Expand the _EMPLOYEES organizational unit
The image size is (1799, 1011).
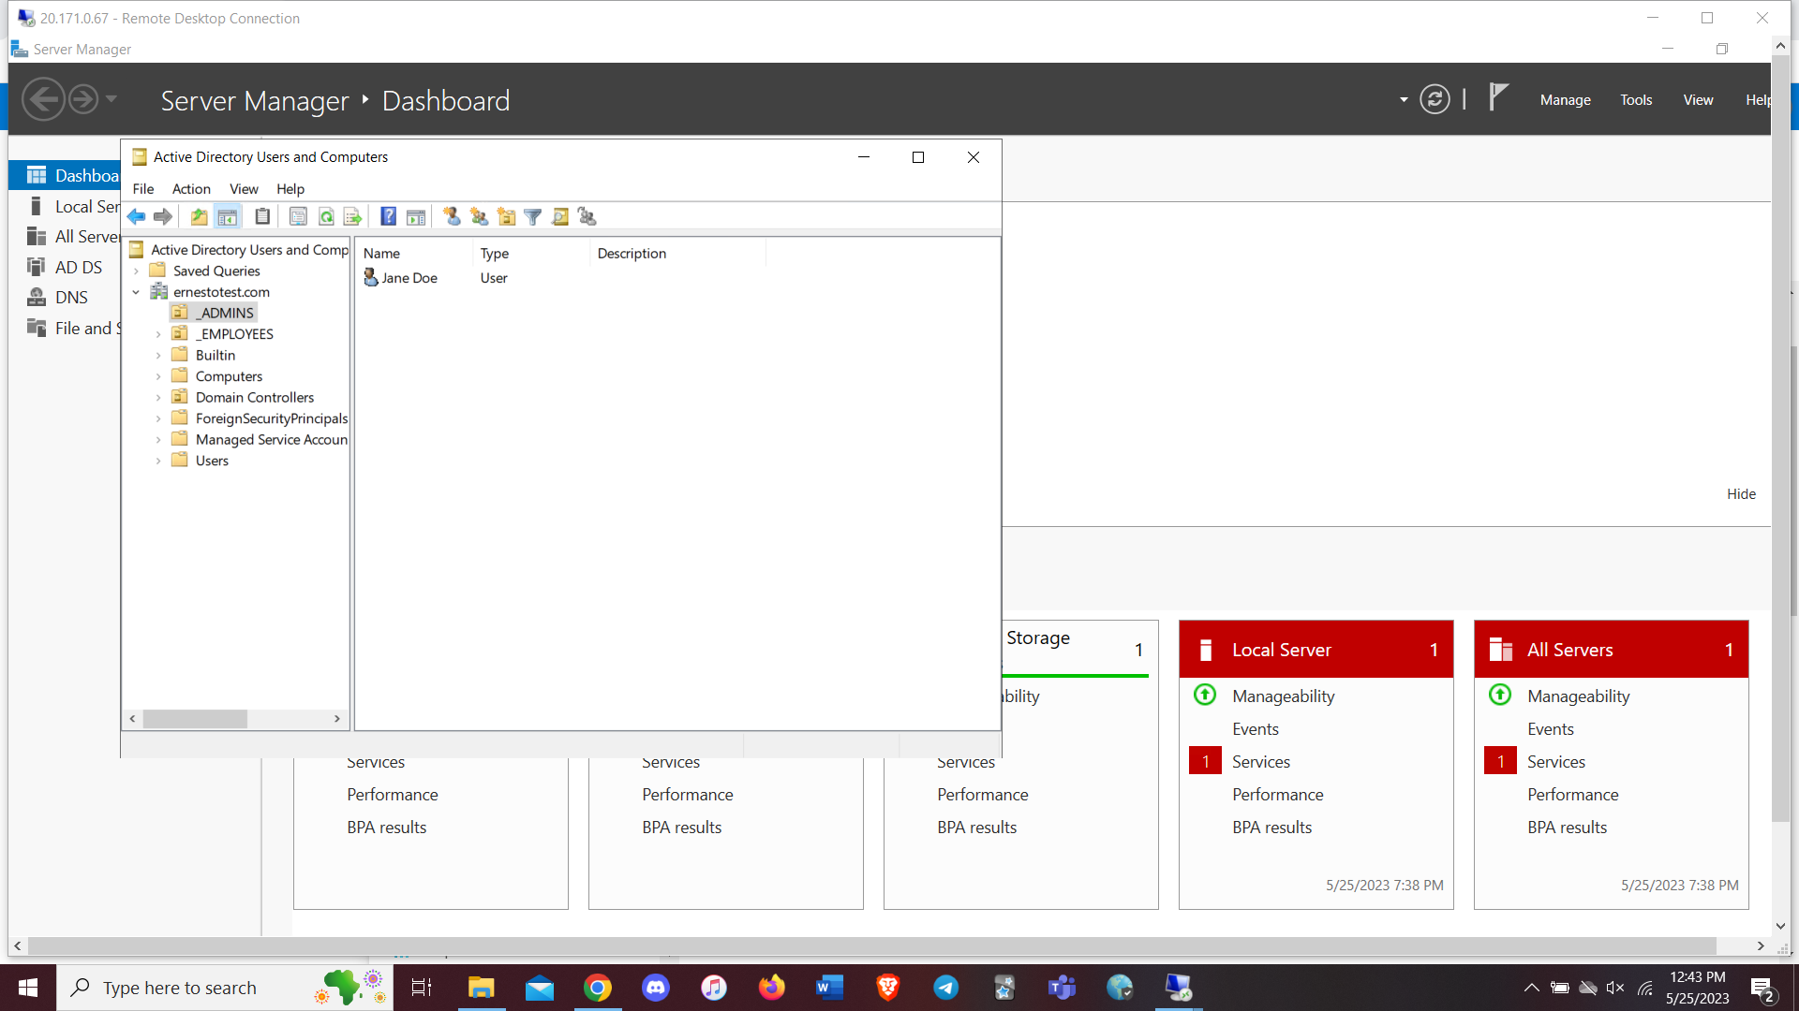coord(157,333)
